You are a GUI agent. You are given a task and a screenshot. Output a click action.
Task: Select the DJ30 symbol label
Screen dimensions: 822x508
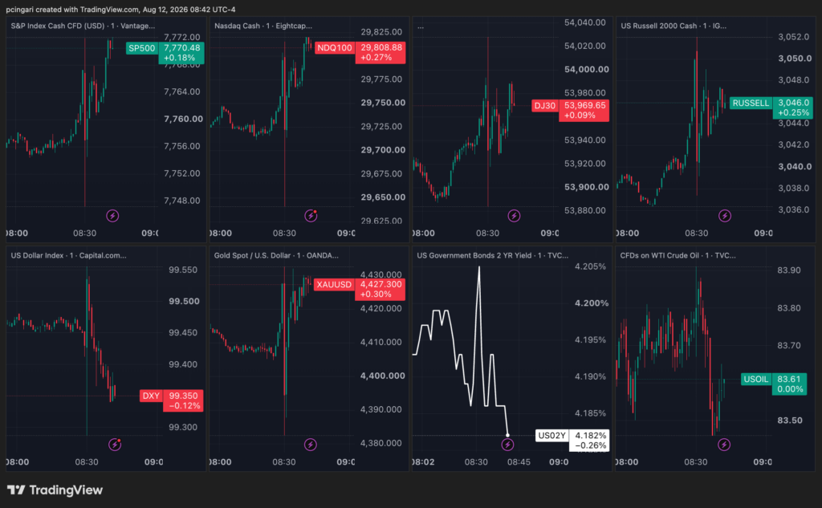coord(545,105)
